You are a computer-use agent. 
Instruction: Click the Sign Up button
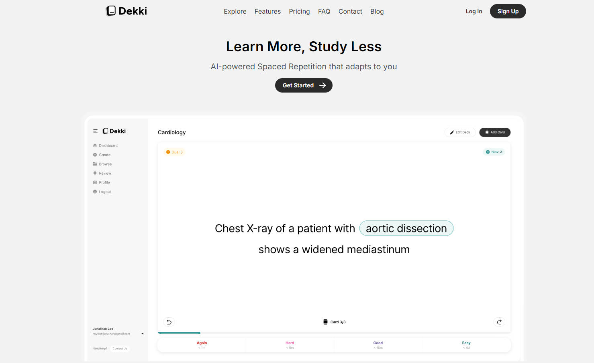[508, 11]
